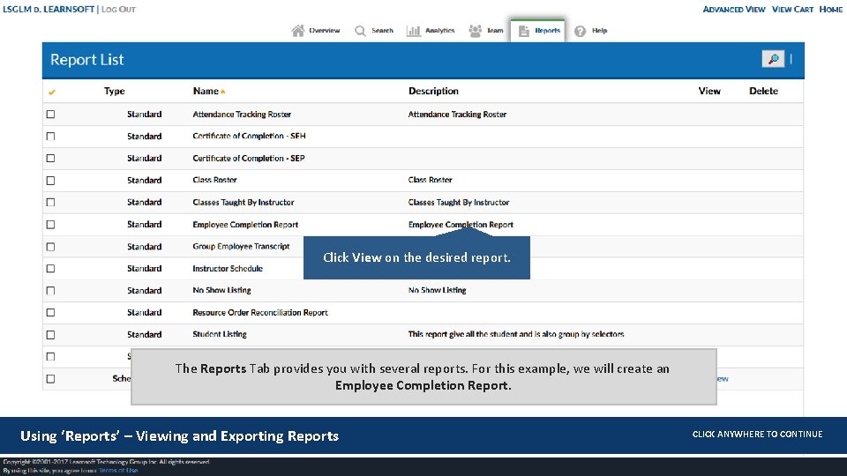Open the View Cart link
The image size is (847, 476).
(x=792, y=9)
